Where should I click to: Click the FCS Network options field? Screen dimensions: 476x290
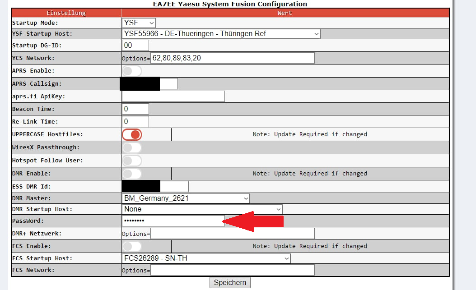[233, 270]
